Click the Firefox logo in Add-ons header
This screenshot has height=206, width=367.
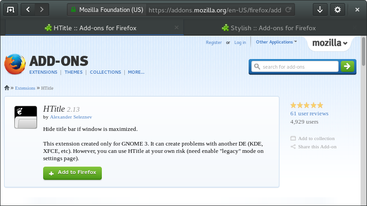tap(15, 64)
